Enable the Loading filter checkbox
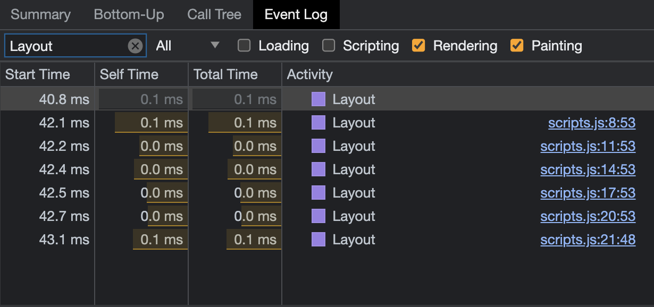 coord(244,46)
